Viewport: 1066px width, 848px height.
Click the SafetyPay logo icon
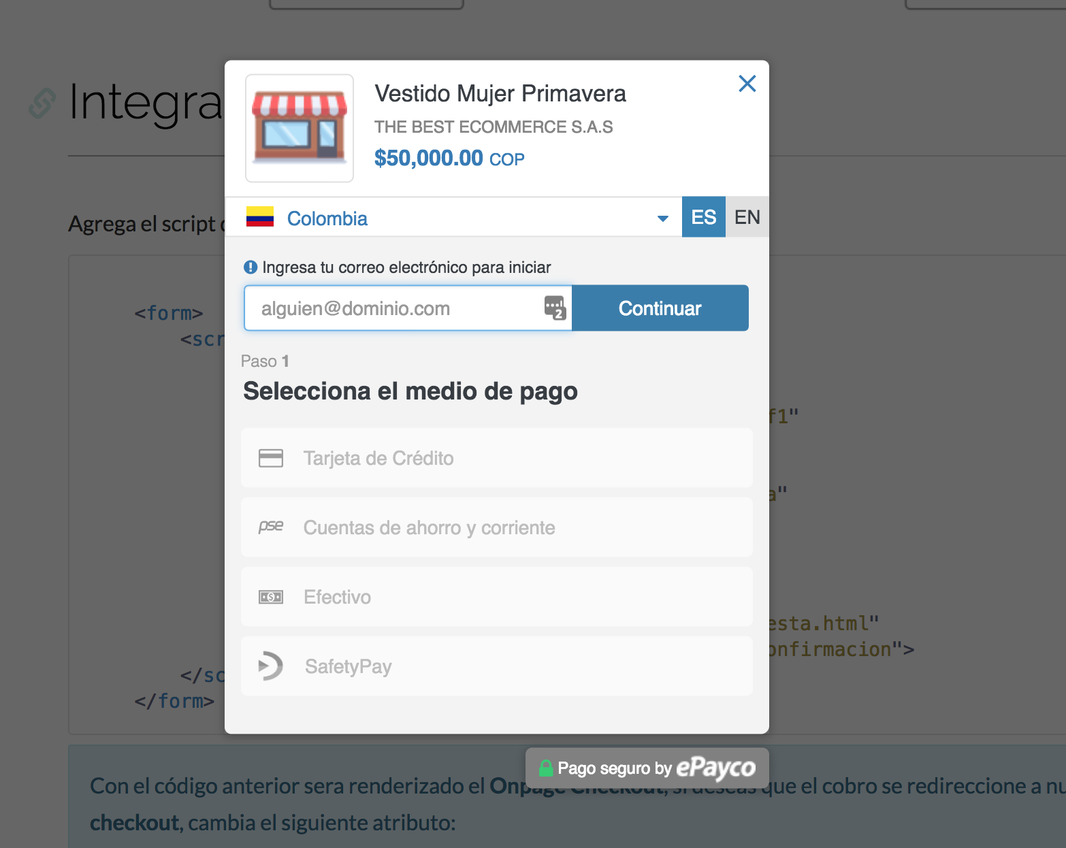(x=270, y=666)
